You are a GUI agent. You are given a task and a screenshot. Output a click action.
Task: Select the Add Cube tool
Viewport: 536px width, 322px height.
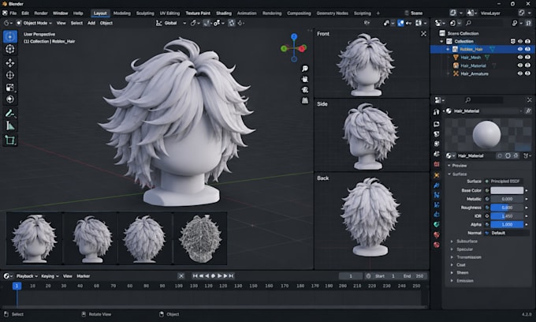point(10,140)
